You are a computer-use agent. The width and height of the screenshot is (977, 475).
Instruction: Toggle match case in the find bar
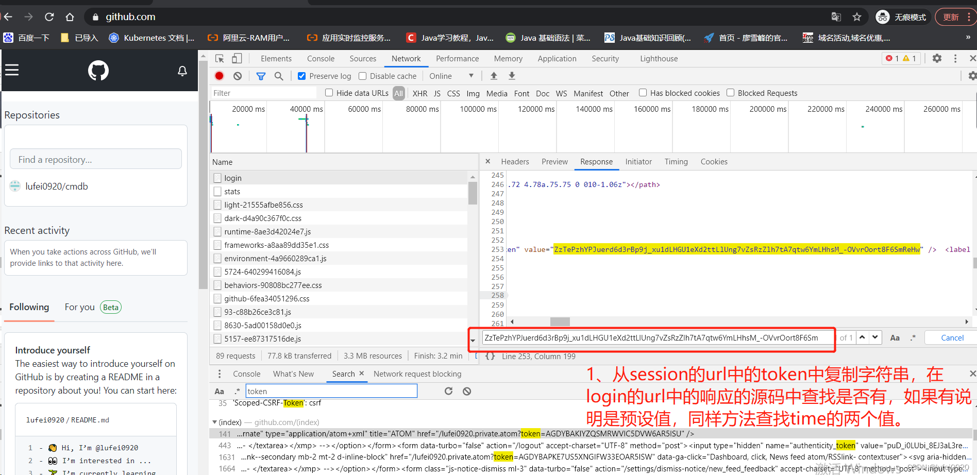[x=895, y=338]
